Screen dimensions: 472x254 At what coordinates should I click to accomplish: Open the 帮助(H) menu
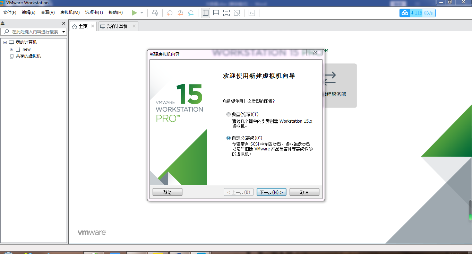115,12
